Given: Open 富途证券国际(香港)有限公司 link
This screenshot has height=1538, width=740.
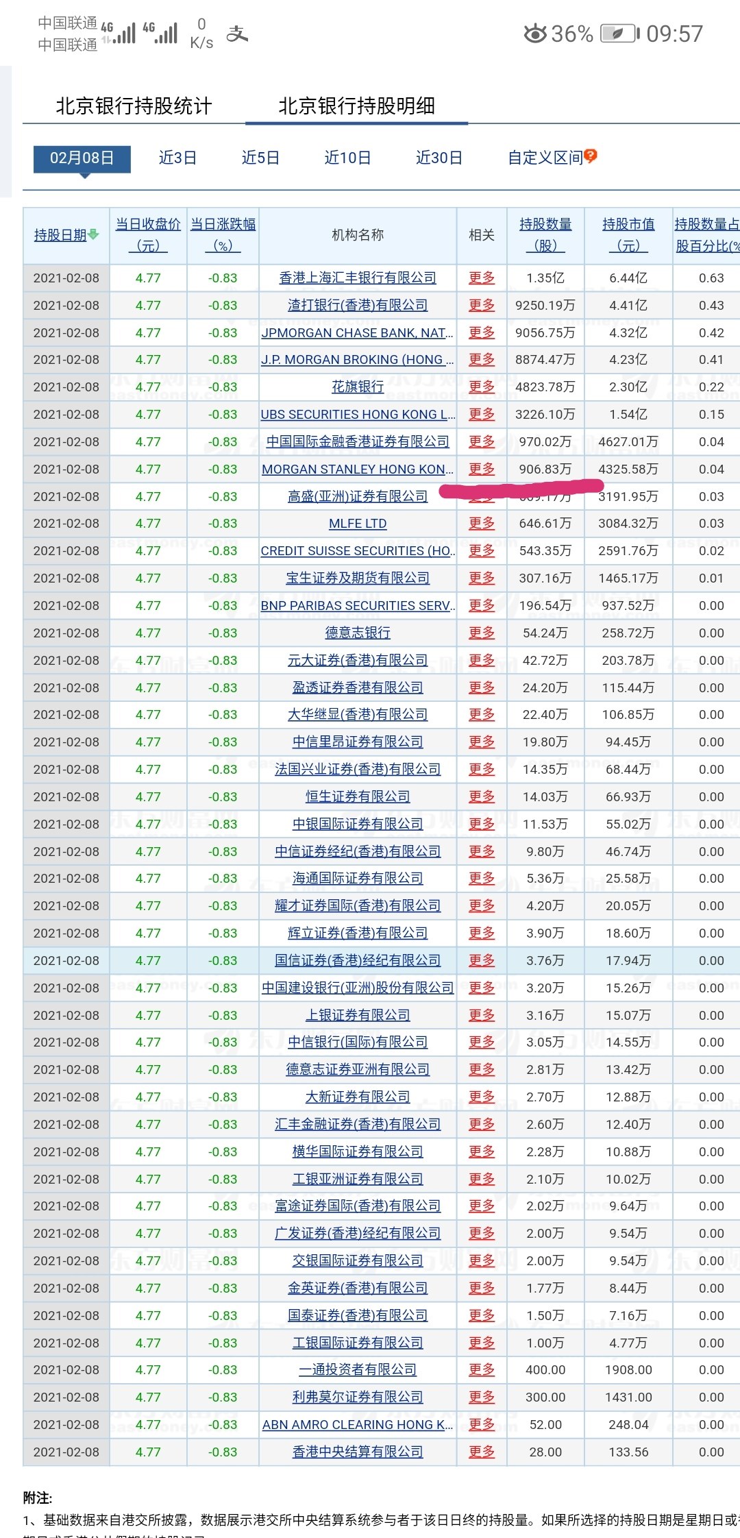Looking at the screenshot, I should pos(358,1206).
